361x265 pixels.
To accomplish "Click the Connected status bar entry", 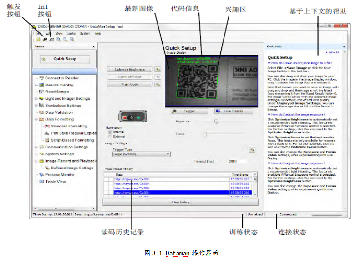I will click(x=288, y=214).
